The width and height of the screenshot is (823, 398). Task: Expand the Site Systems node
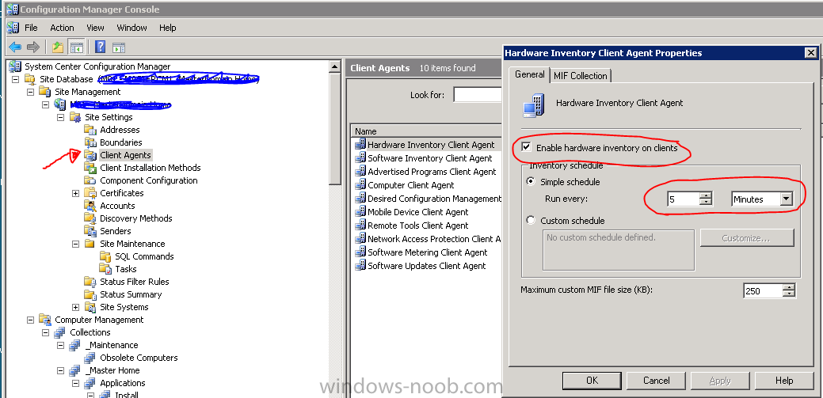75,307
